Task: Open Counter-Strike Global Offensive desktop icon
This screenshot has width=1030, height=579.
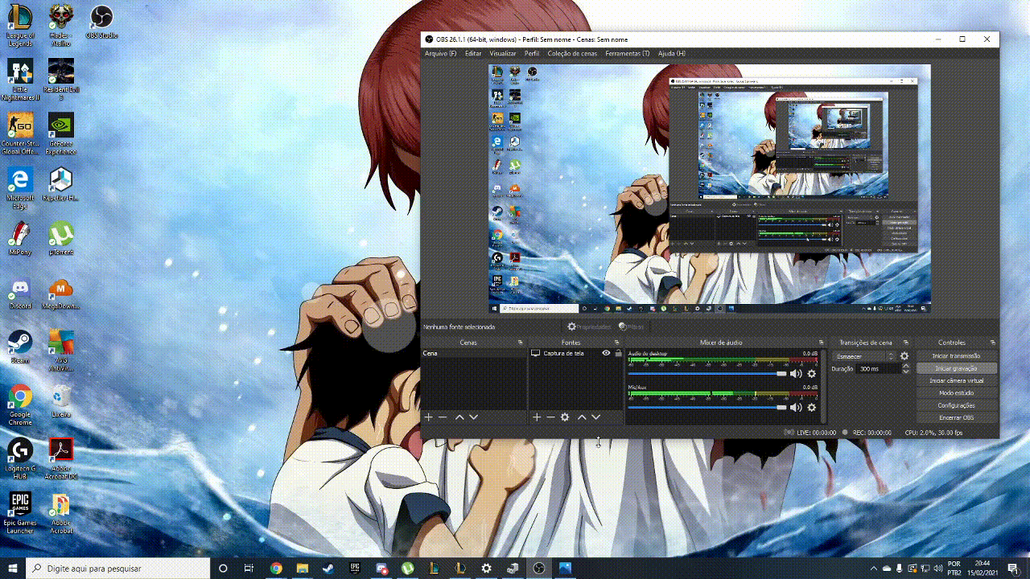Action: [x=20, y=133]
